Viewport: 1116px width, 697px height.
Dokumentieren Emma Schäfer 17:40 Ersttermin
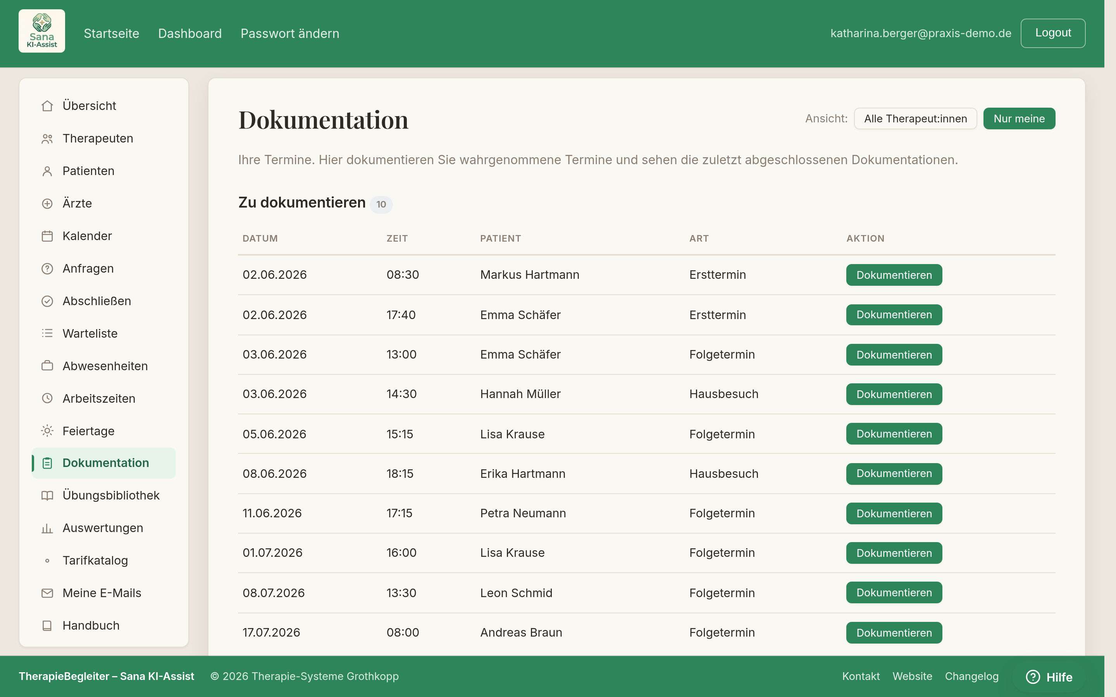point(894,315)
